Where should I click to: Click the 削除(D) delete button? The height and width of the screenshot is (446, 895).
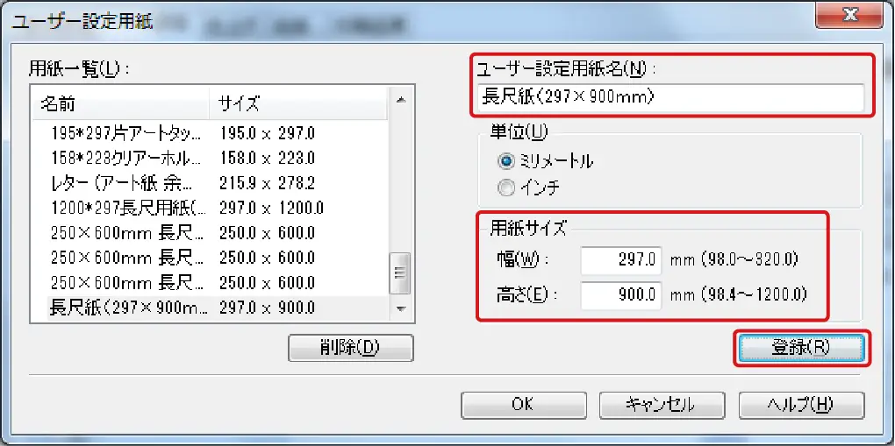350,347
